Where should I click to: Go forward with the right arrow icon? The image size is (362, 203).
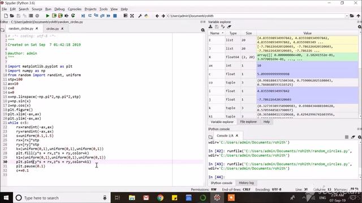click(163, 16)
